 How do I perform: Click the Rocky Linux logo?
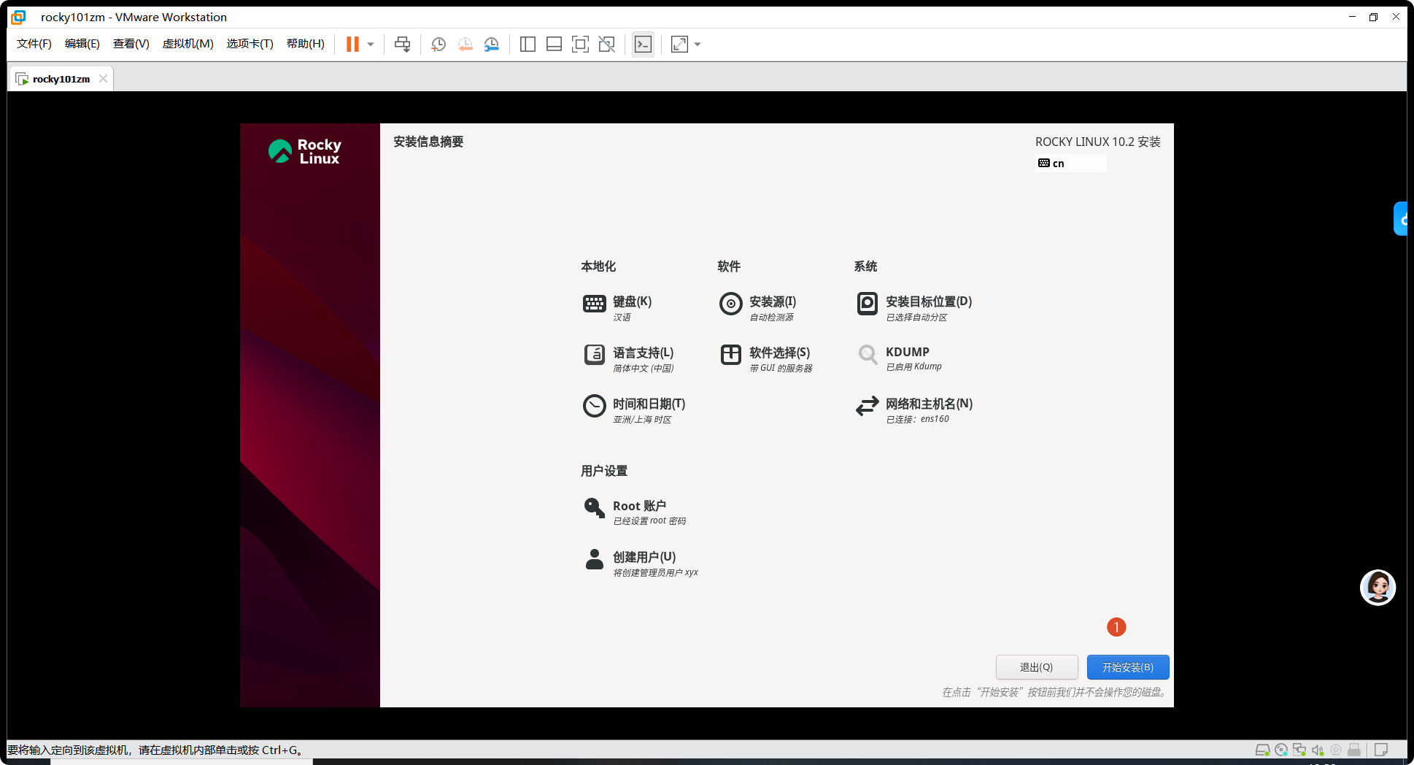[304, 151]
